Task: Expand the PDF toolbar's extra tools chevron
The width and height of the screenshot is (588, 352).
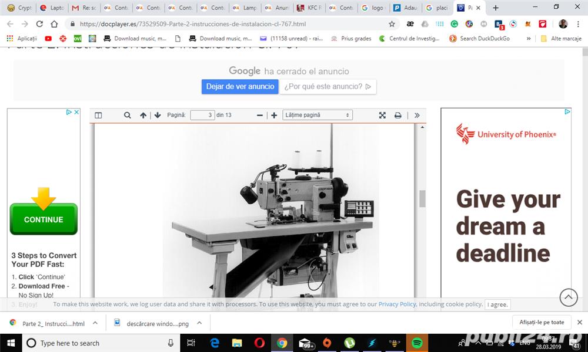Action: (x=417, y=116)
